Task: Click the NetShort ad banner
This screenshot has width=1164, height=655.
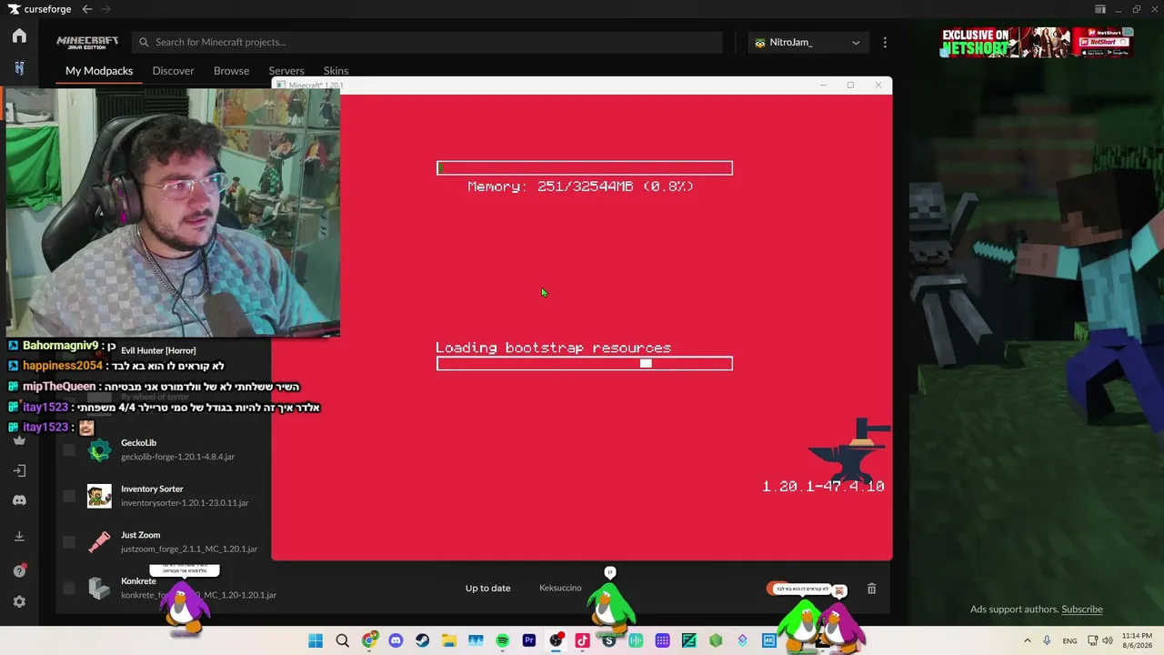Action: [x=1037, y=42]
